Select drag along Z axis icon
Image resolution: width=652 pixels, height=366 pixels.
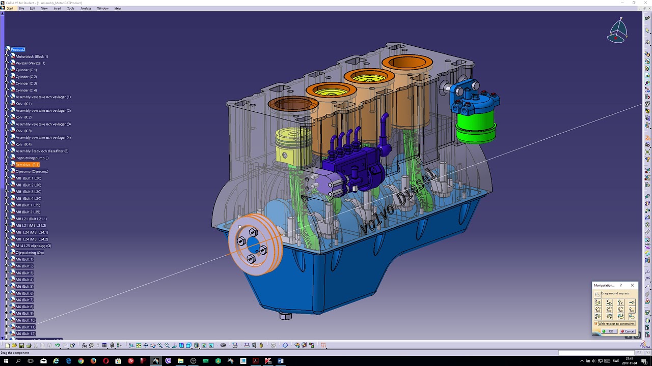click(621, 302)
